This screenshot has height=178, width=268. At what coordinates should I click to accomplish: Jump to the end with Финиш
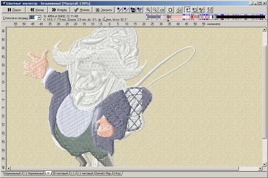[x=81, y=10]
